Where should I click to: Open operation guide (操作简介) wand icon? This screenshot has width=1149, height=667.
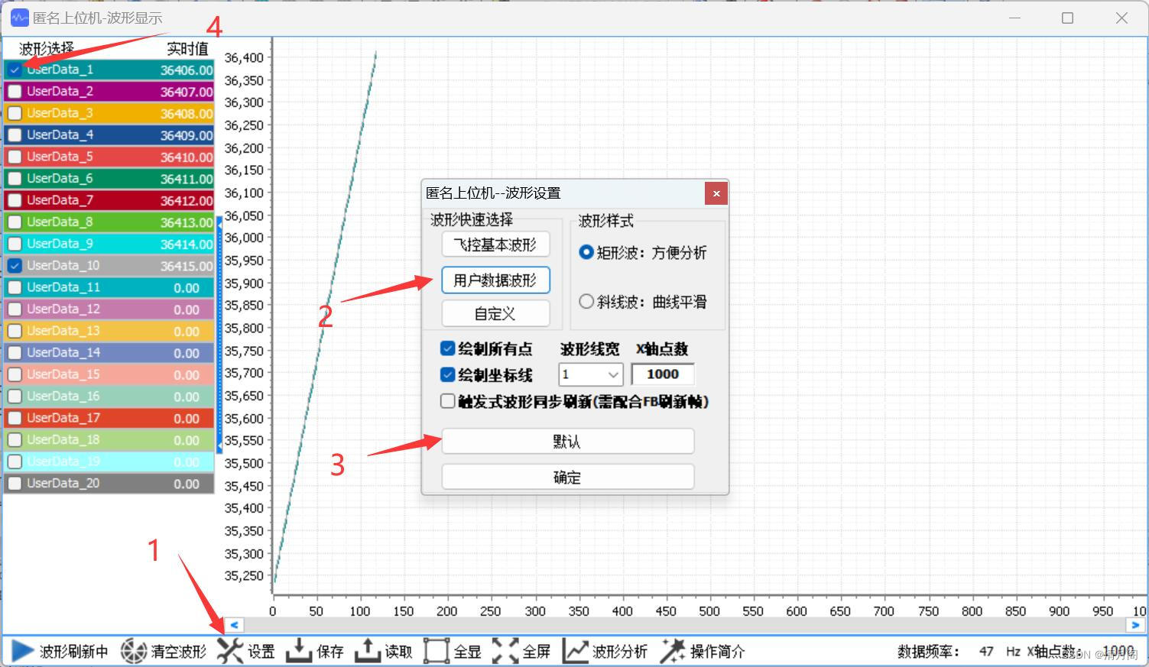coord(673,651)
